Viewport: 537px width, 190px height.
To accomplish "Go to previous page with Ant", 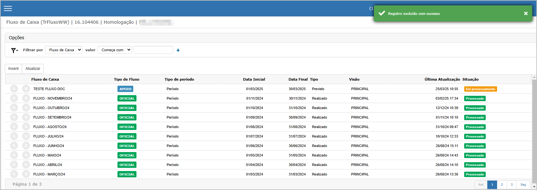I will (x=481, y=185).
